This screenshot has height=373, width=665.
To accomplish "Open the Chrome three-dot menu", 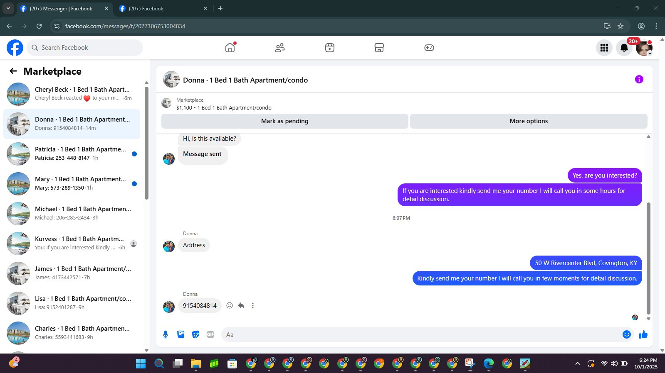I will coord(656,26).
